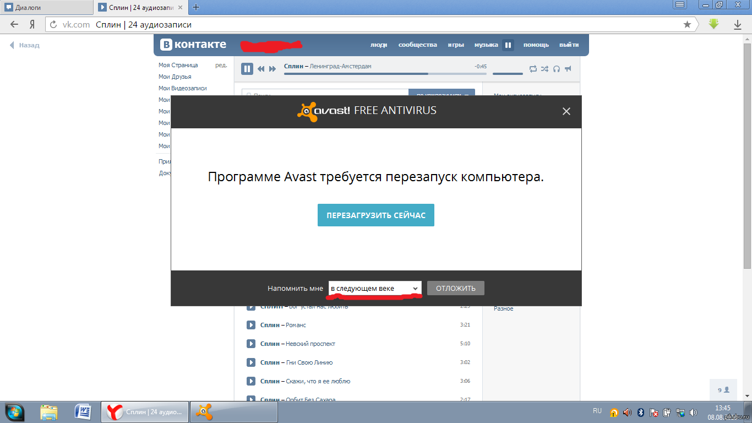This screenshot has height=423, width=752.
Task: Click the Yandex Я button in the toolbar
Action: (32, 24)
